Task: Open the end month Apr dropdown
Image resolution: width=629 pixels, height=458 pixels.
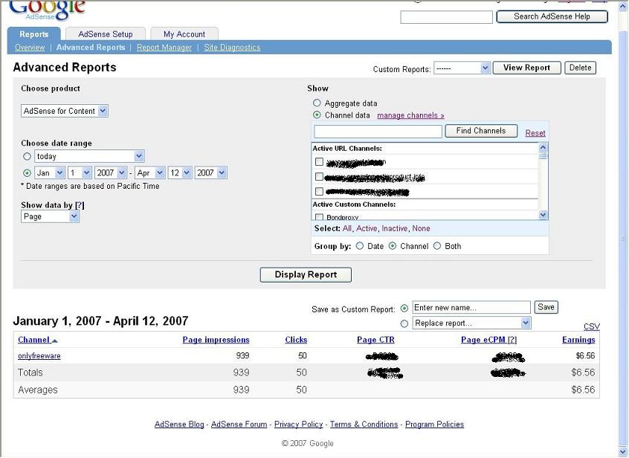Action: pos(149,172)
